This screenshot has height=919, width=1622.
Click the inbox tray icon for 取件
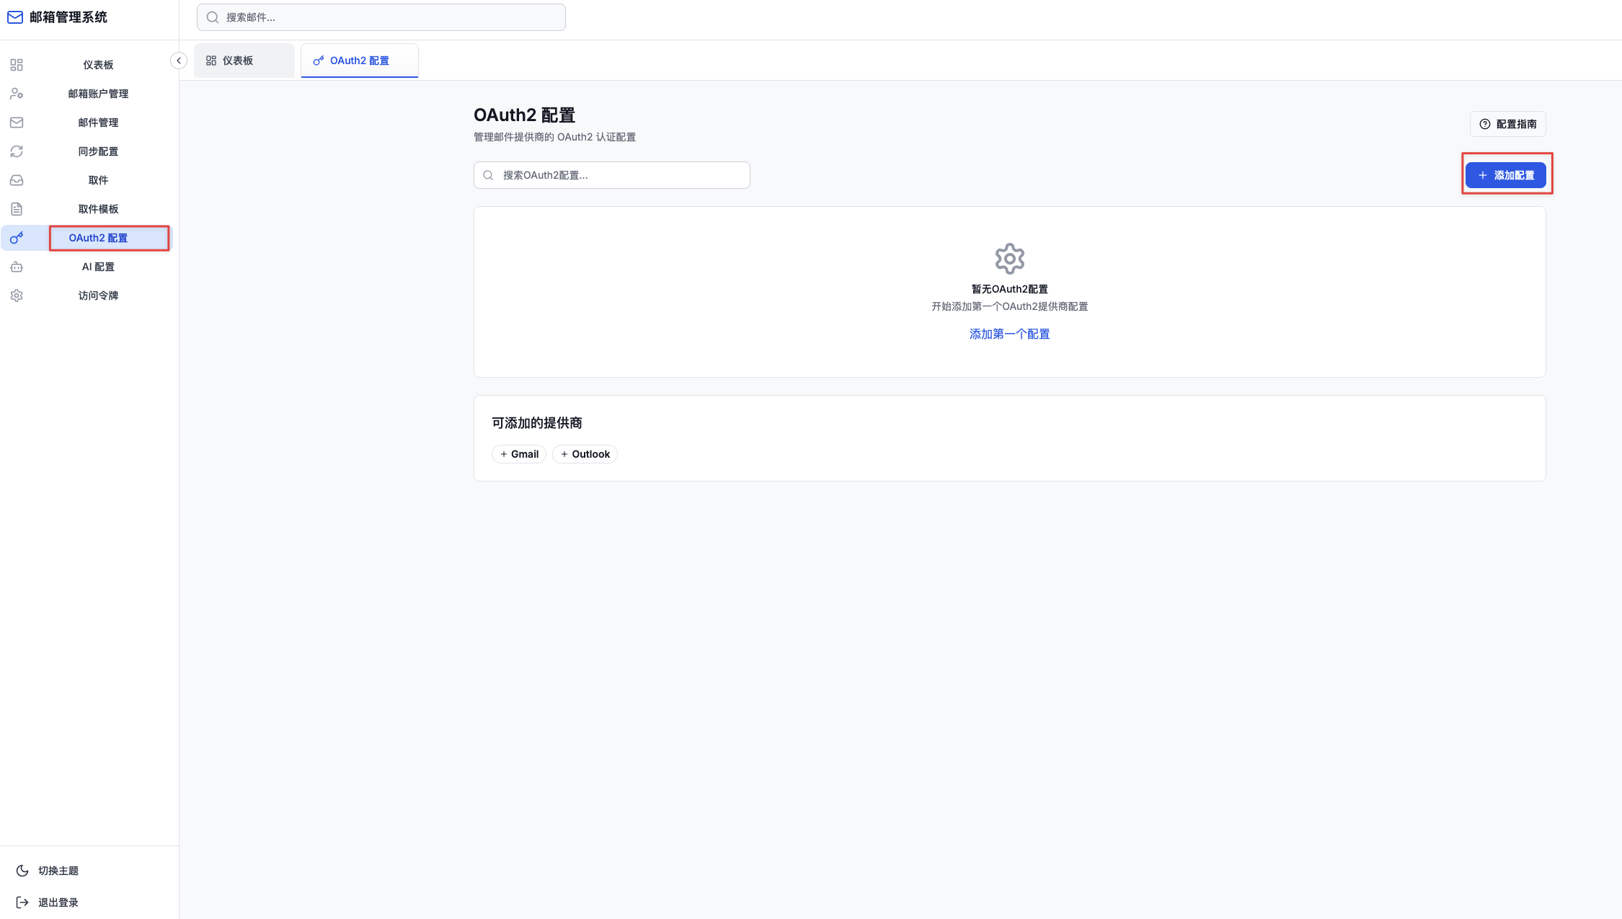tap(17, 180)
